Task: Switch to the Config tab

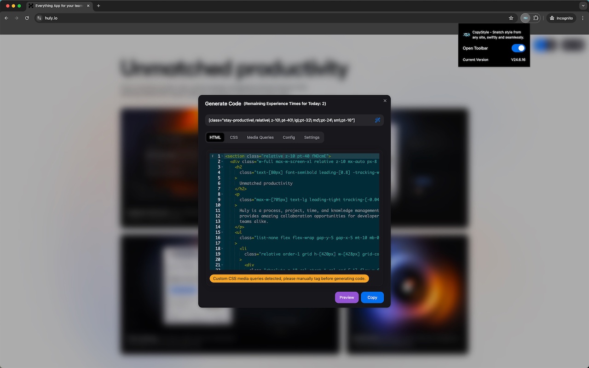Action: click(289, 138)
